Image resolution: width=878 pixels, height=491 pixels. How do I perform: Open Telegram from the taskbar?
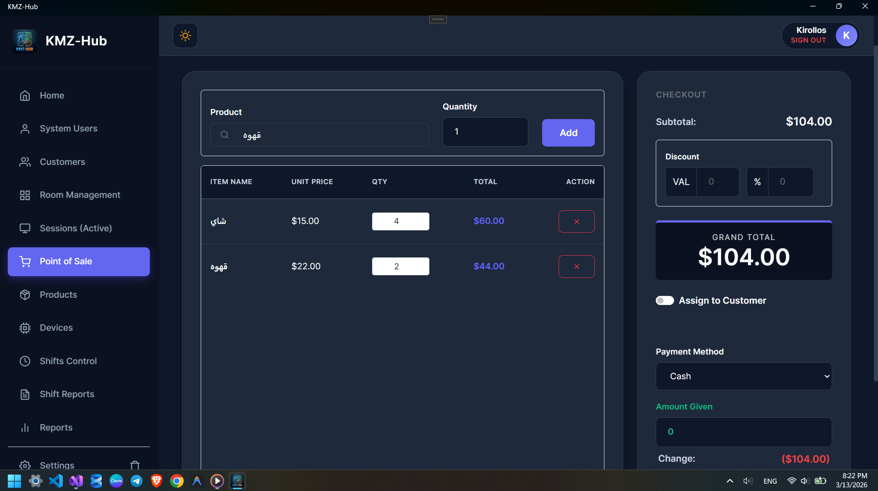coord(136,481)
